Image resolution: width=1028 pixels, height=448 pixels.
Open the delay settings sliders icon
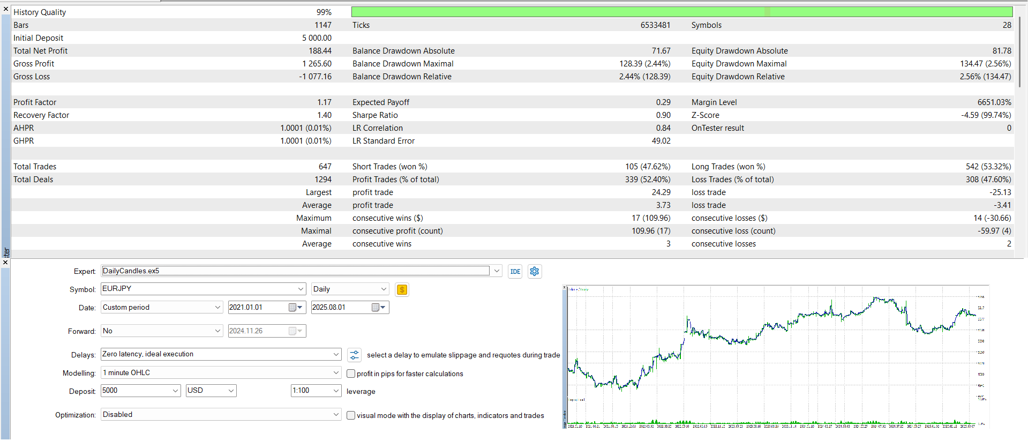point(354,355)
